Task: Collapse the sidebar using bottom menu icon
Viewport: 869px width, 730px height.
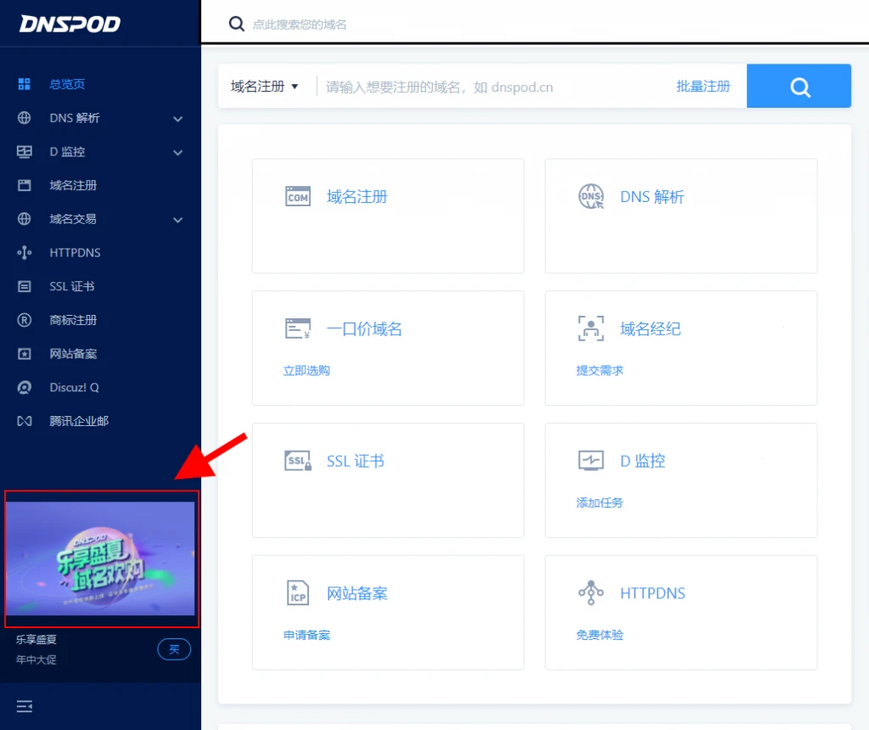Action: click(25, 705)
